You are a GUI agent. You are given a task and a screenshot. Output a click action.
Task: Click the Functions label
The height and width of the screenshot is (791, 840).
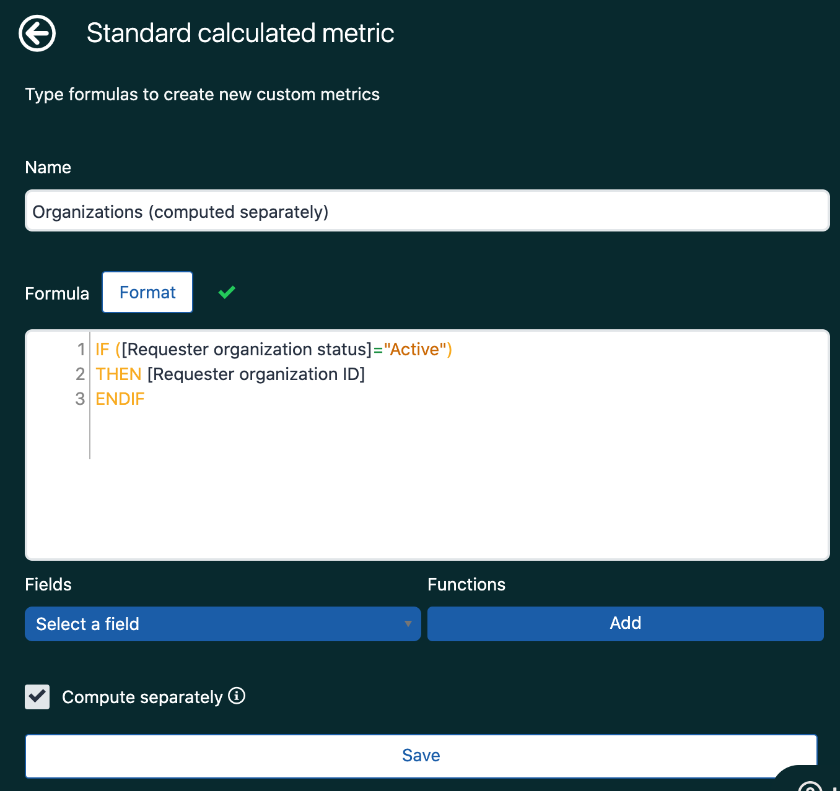tap(466, 585)
